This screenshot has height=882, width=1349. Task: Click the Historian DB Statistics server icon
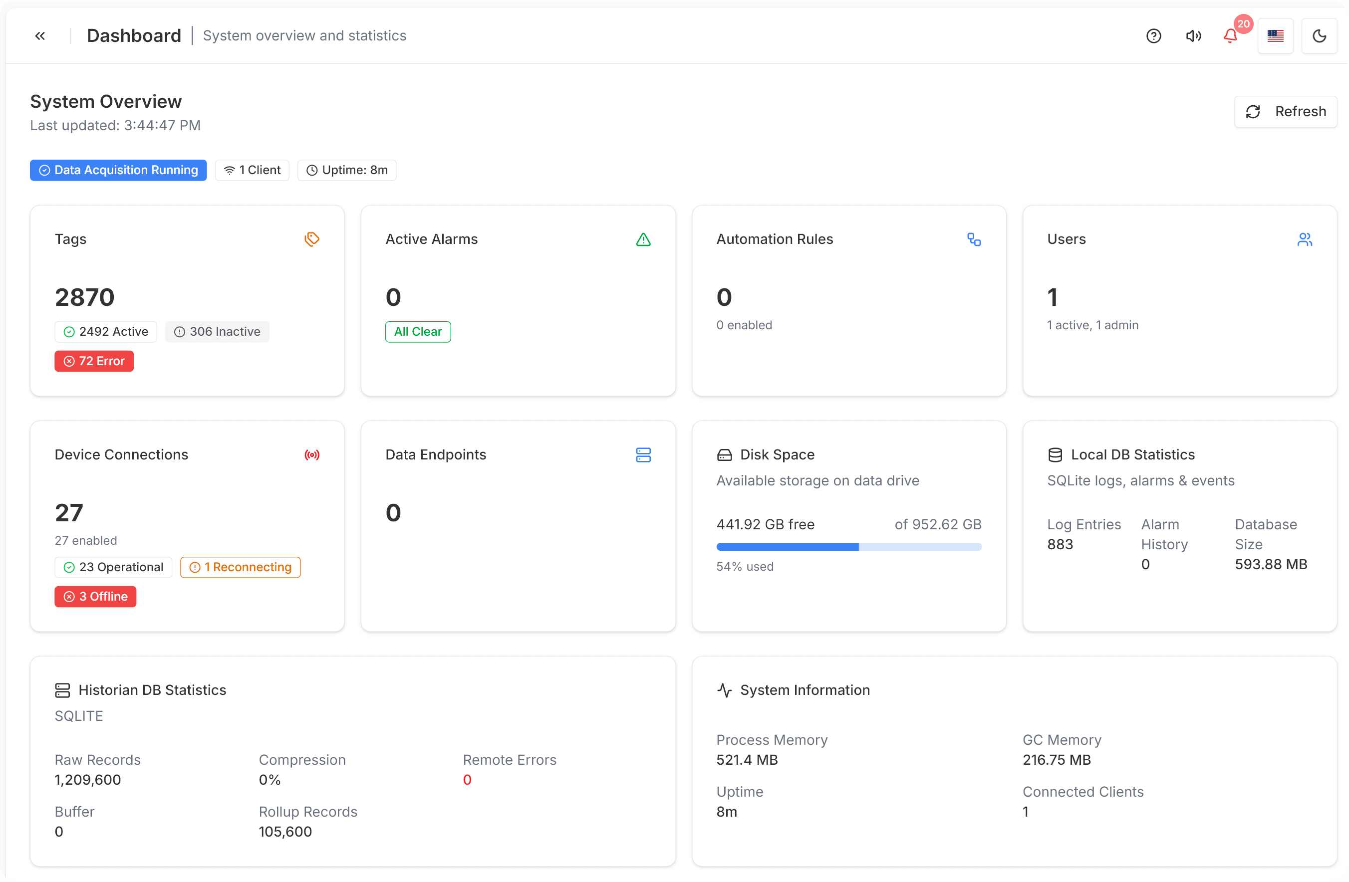tap(62, 690)
